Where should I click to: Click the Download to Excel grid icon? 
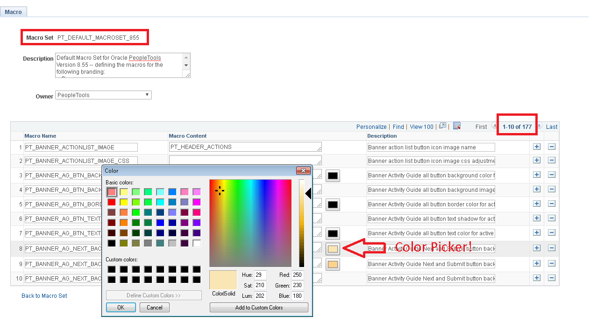coord(457,126)
